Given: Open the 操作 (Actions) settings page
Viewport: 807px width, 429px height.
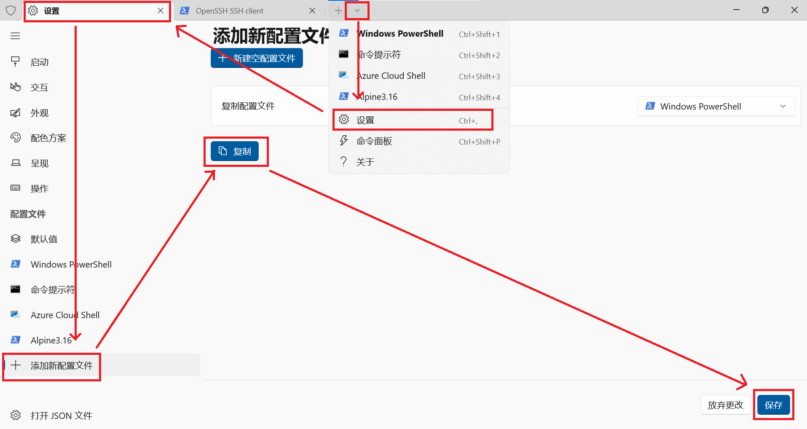Looking at the screenshot, I should 39,189.
